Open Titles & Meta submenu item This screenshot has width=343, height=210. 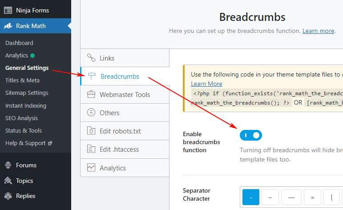pyautogui.click(x=22, y=80)
